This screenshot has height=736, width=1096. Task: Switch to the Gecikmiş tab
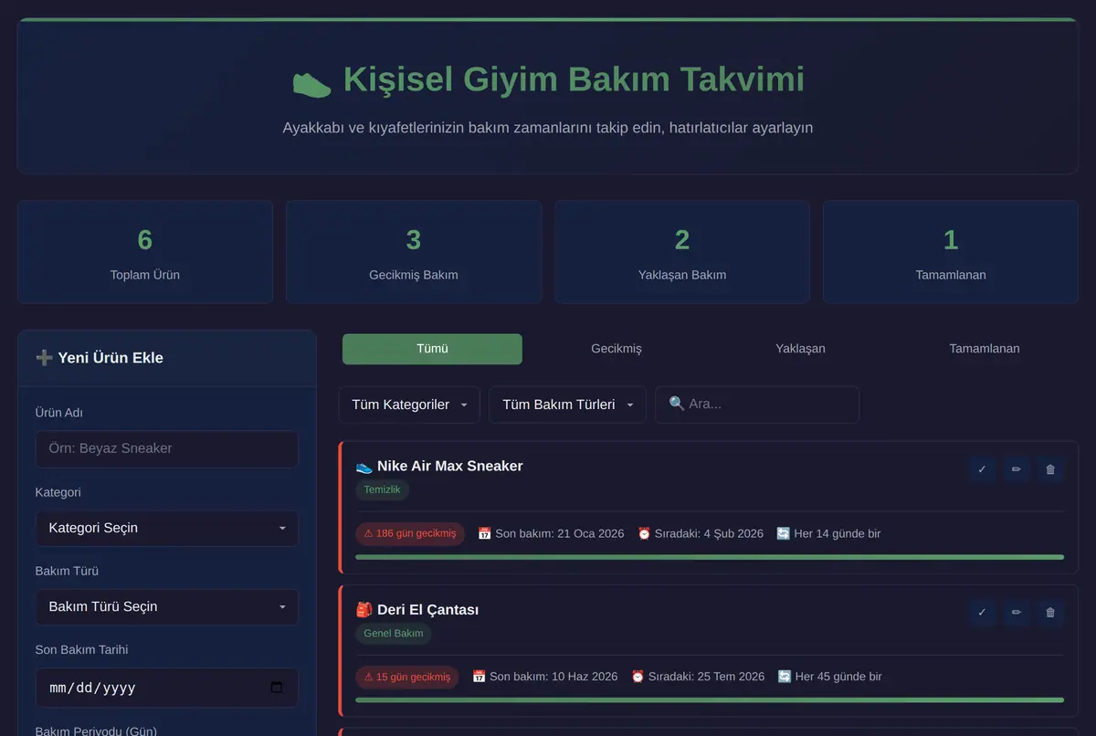pos(616,349)
